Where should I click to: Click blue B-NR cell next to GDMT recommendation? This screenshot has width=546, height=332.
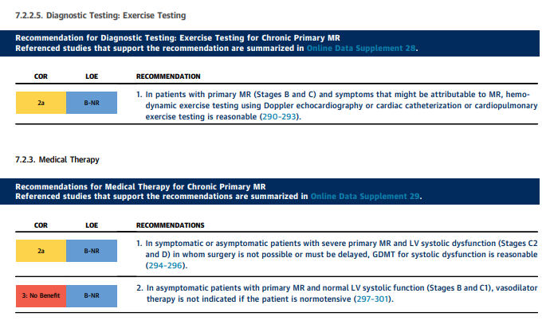click(92, 251)
